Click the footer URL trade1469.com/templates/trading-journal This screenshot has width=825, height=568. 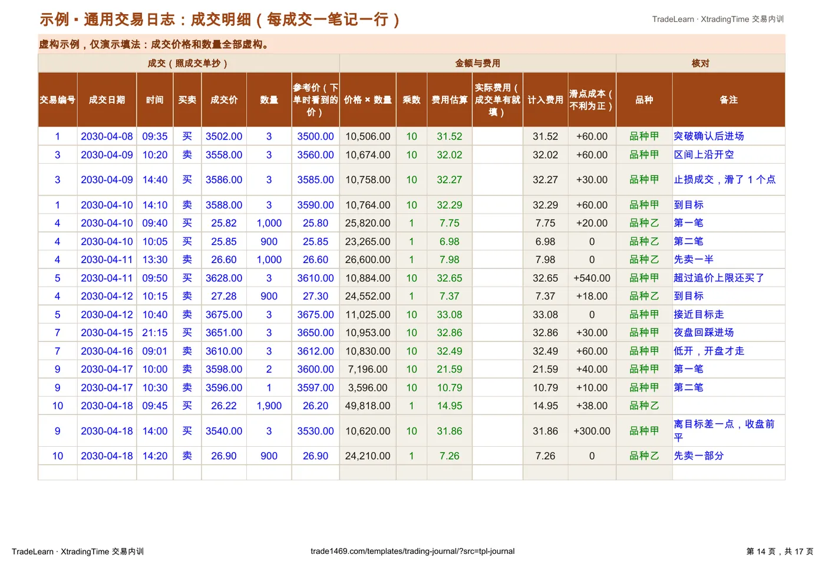point(412,552)
